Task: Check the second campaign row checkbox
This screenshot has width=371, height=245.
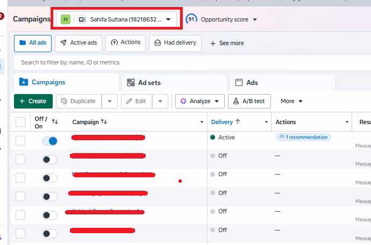Action: click(20, 160)
